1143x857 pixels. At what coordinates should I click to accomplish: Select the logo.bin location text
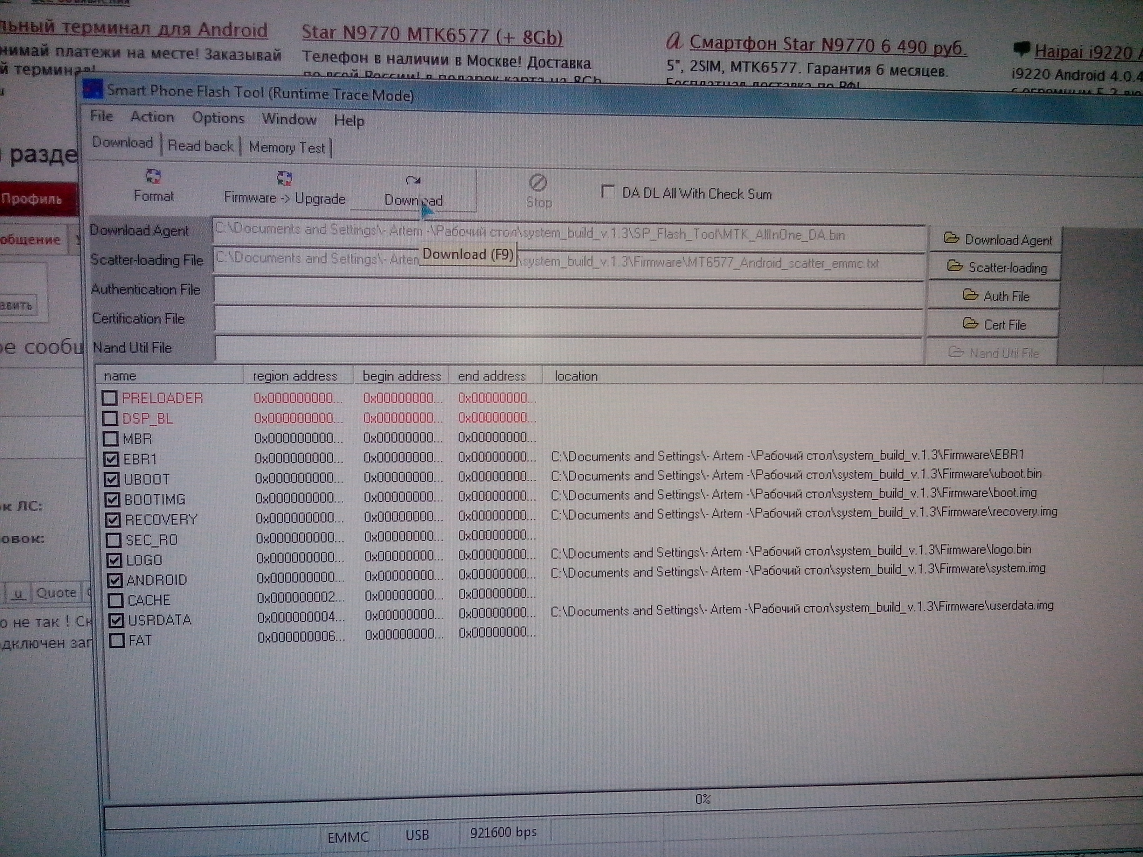pyautogui.click(x=791, y=551)
